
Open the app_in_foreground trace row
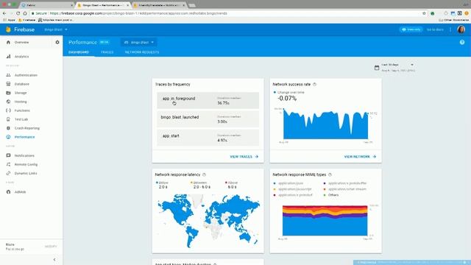208,100
